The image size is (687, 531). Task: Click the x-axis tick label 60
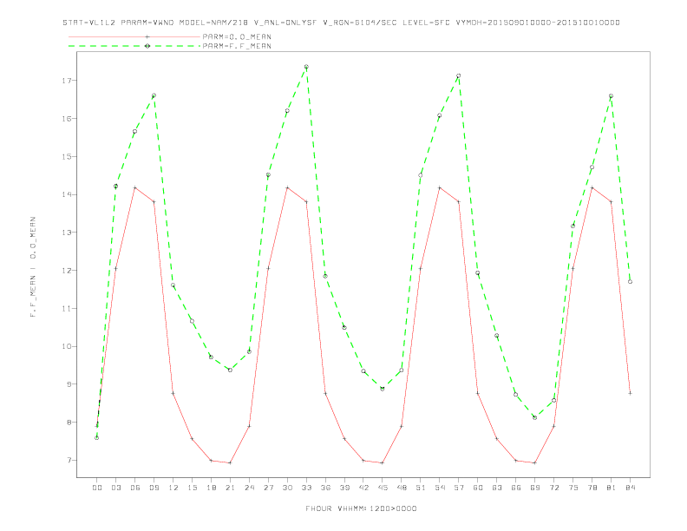click(478, 488)
